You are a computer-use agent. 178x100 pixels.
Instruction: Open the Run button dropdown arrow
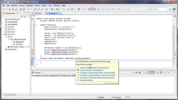(x=55, y=9)
